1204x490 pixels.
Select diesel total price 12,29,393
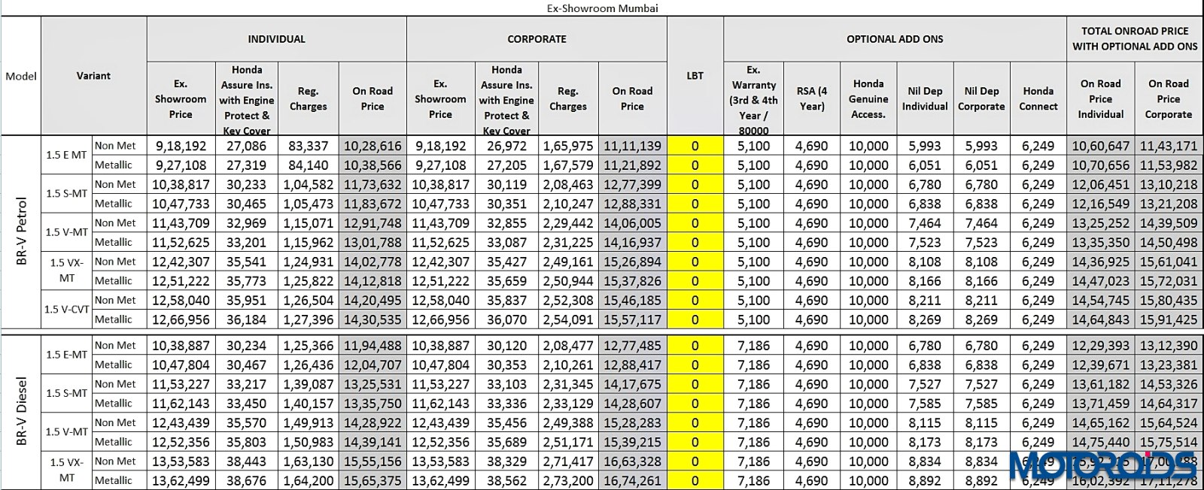click(1100, 346)
